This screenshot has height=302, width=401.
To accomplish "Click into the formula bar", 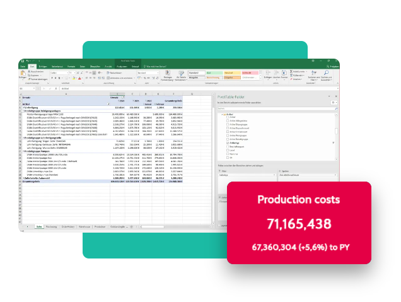I will [199, 88].
